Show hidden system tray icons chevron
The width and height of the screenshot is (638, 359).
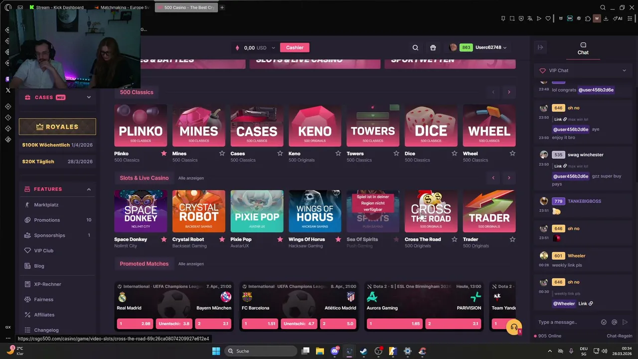[x=550, y=351]
